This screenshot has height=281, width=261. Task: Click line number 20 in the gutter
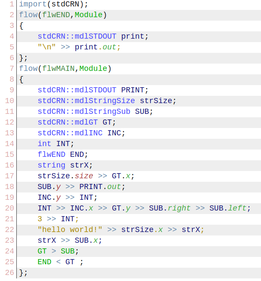pos(9,208)
